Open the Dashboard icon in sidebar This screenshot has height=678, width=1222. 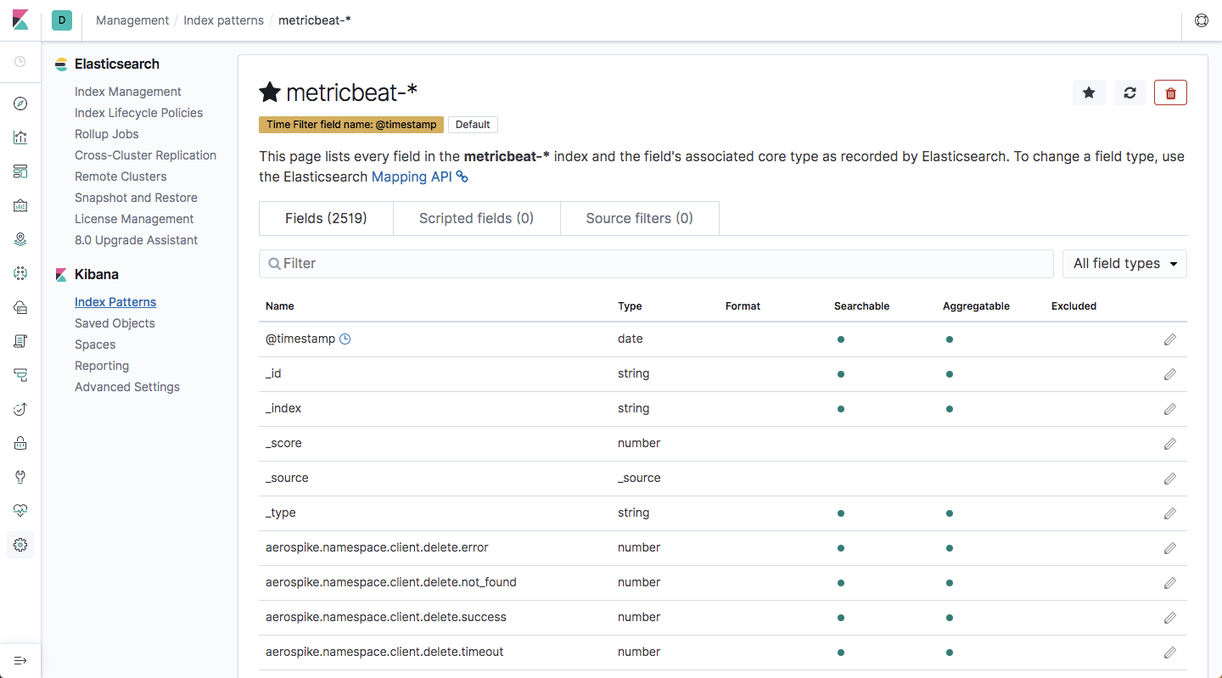point(20,171)
